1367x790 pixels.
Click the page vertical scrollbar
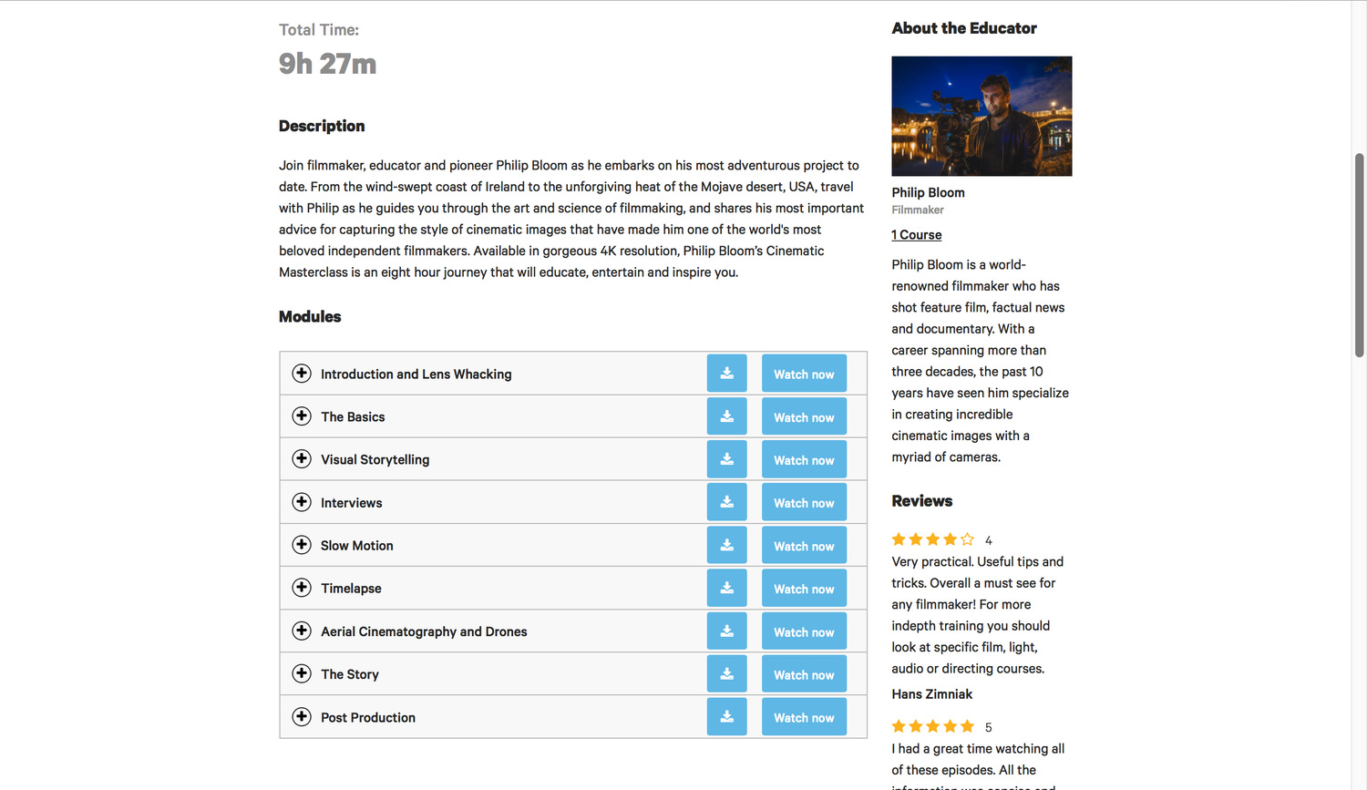click(x=1359, y=255)
